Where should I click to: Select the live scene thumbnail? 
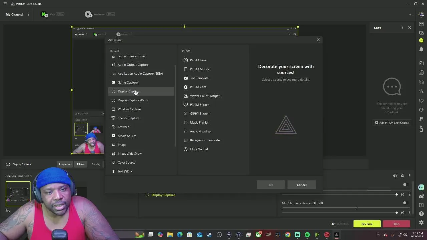18,194
